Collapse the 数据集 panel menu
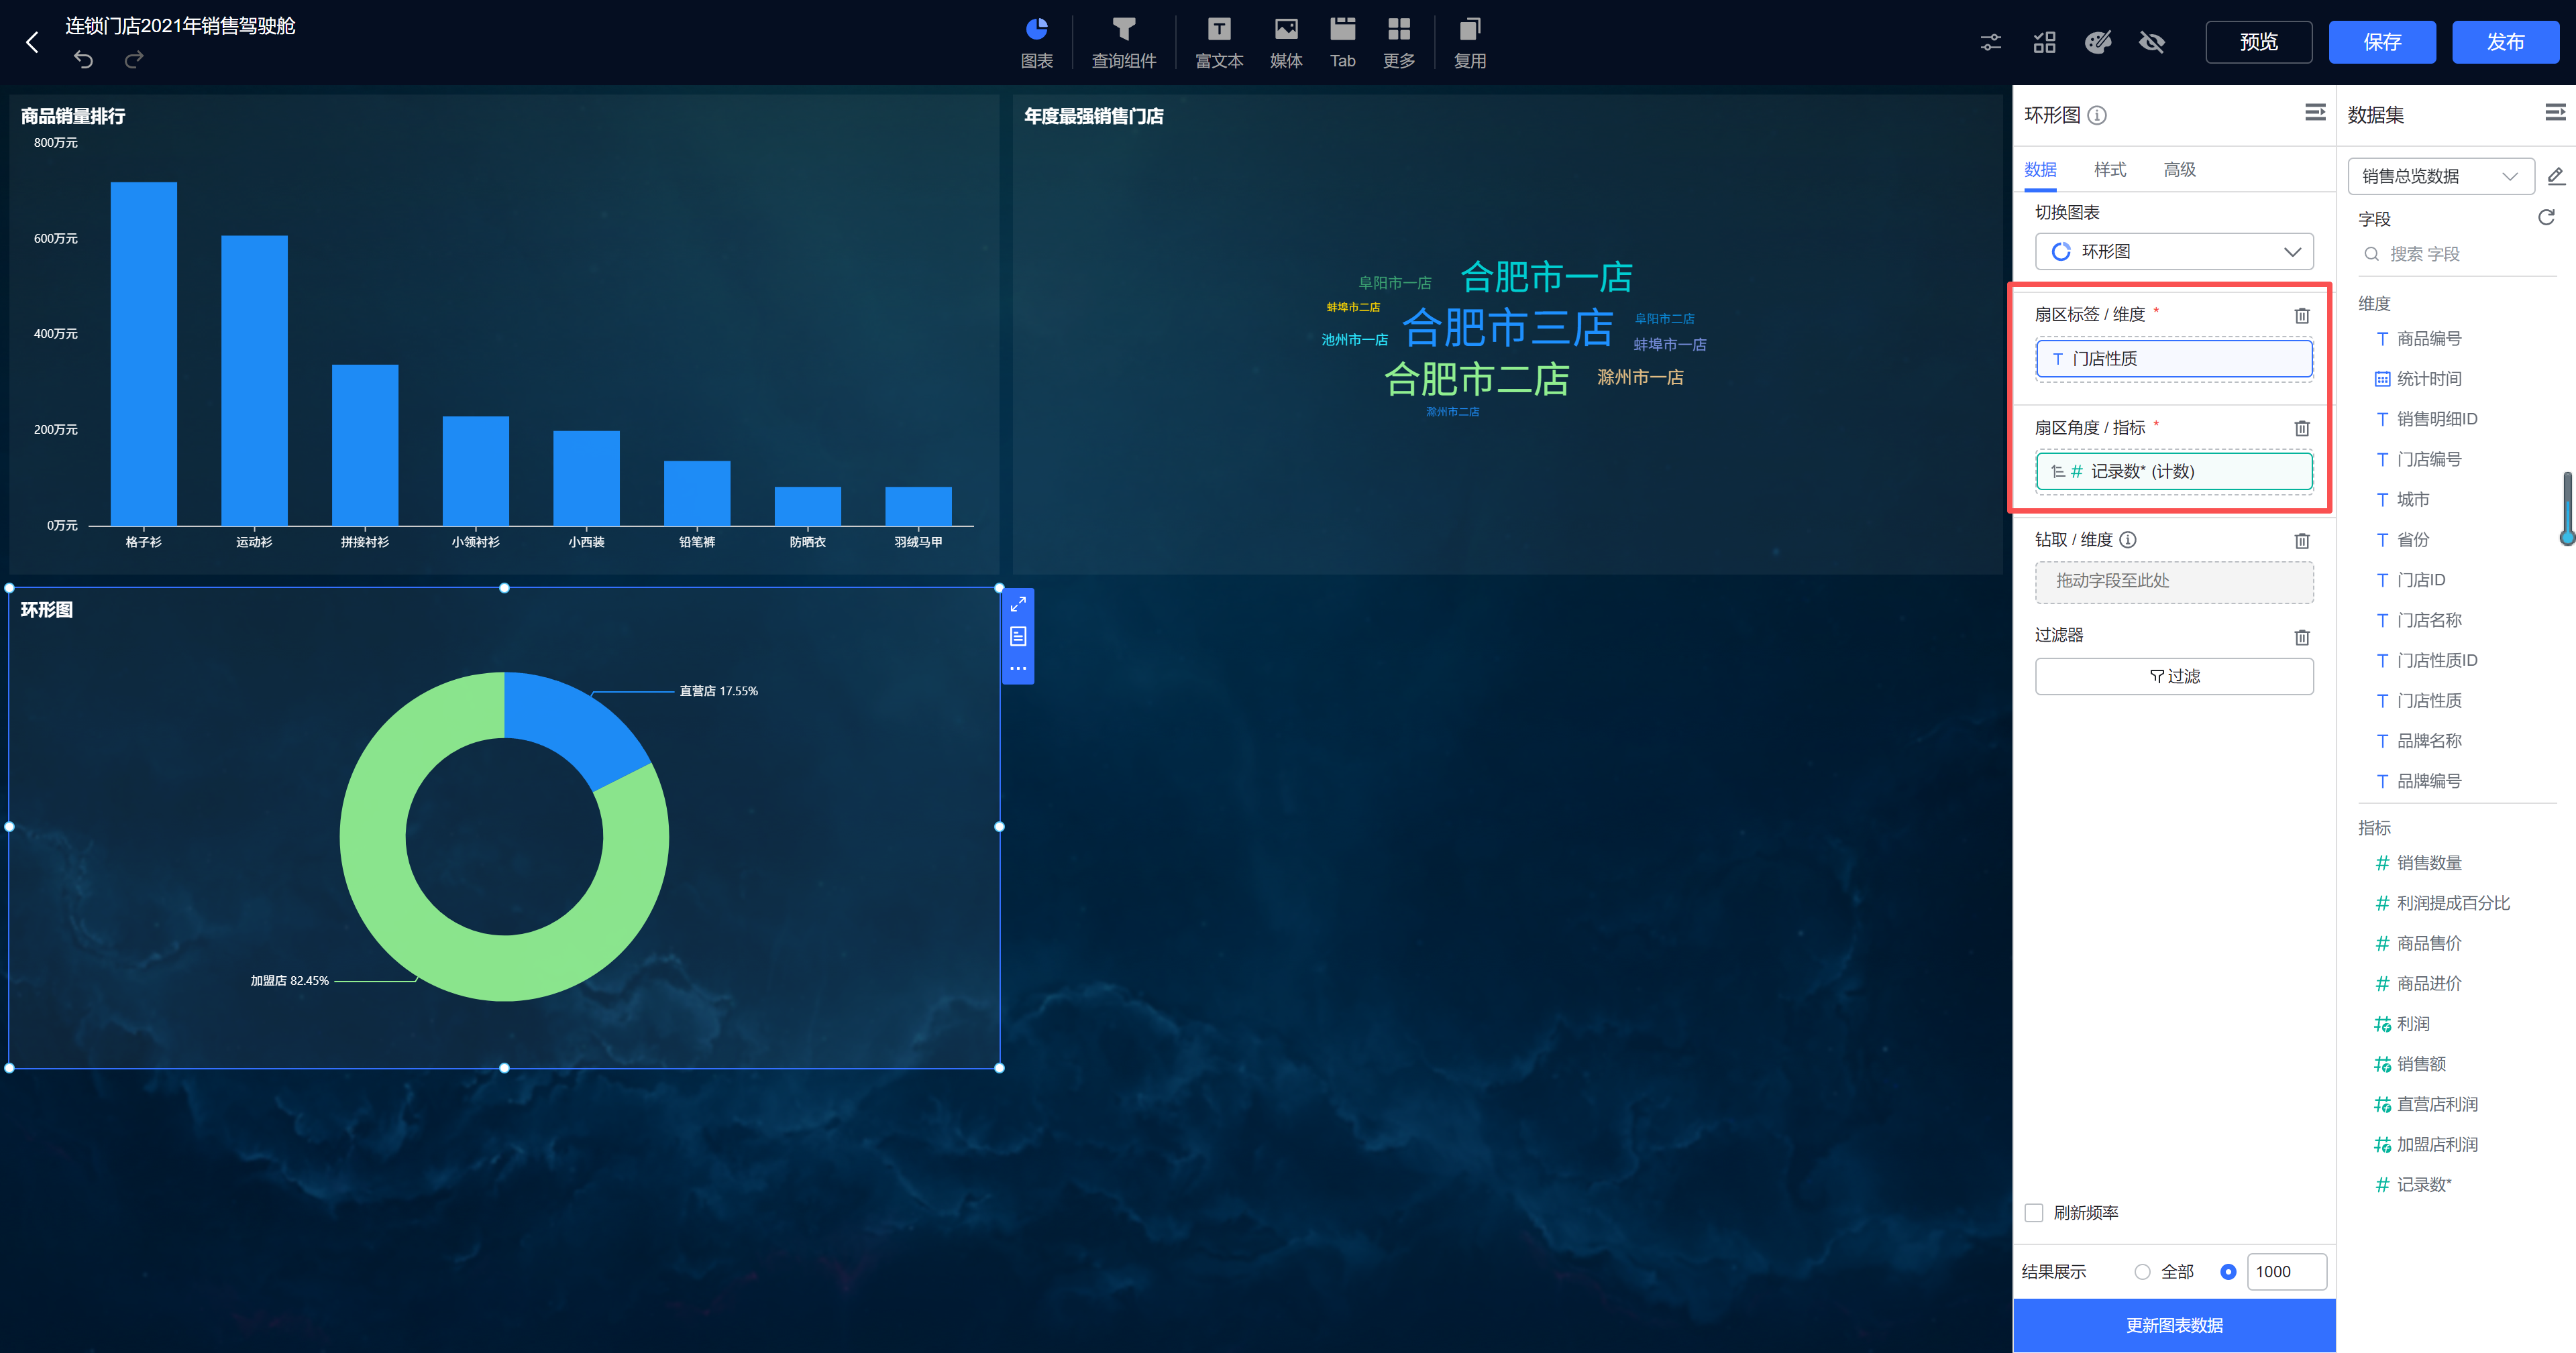Image resolution: width=2576 pixels, height=1353 pixels. 2554,113
